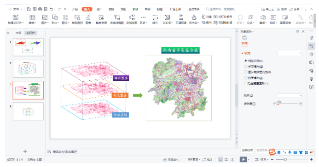Switch to reading view in status bar
This screenshot has height=167, width=319.
click(x=232, y=160)
